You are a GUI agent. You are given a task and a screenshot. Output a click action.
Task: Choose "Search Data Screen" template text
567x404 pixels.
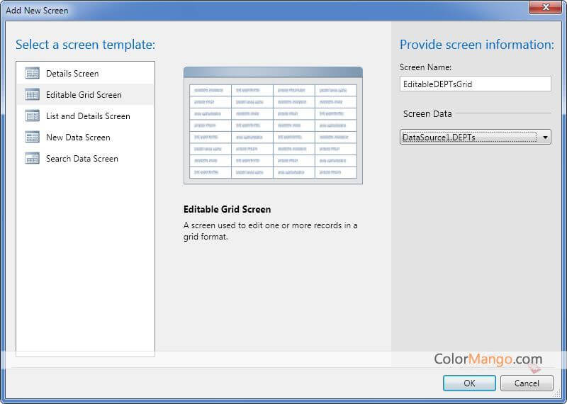click(82, 159)
